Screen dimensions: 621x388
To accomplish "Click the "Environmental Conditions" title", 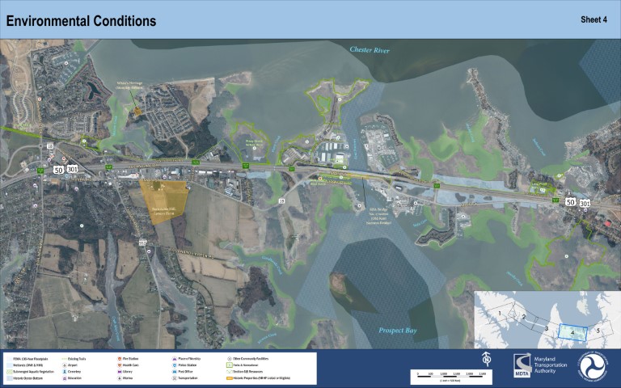I will [81, 21].
